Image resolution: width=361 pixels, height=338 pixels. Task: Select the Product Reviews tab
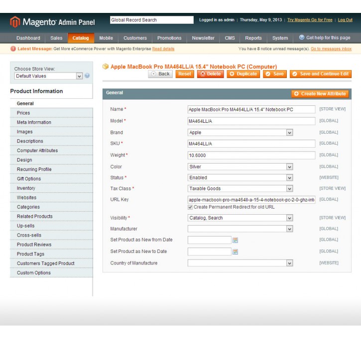51,245
